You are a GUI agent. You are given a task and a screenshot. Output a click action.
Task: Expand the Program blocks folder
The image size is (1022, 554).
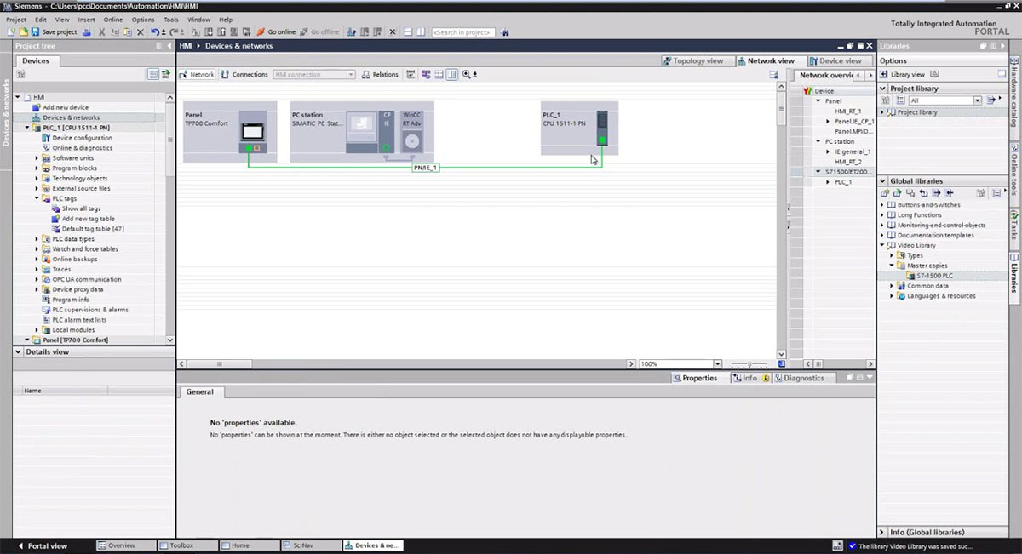coord(37,168)
